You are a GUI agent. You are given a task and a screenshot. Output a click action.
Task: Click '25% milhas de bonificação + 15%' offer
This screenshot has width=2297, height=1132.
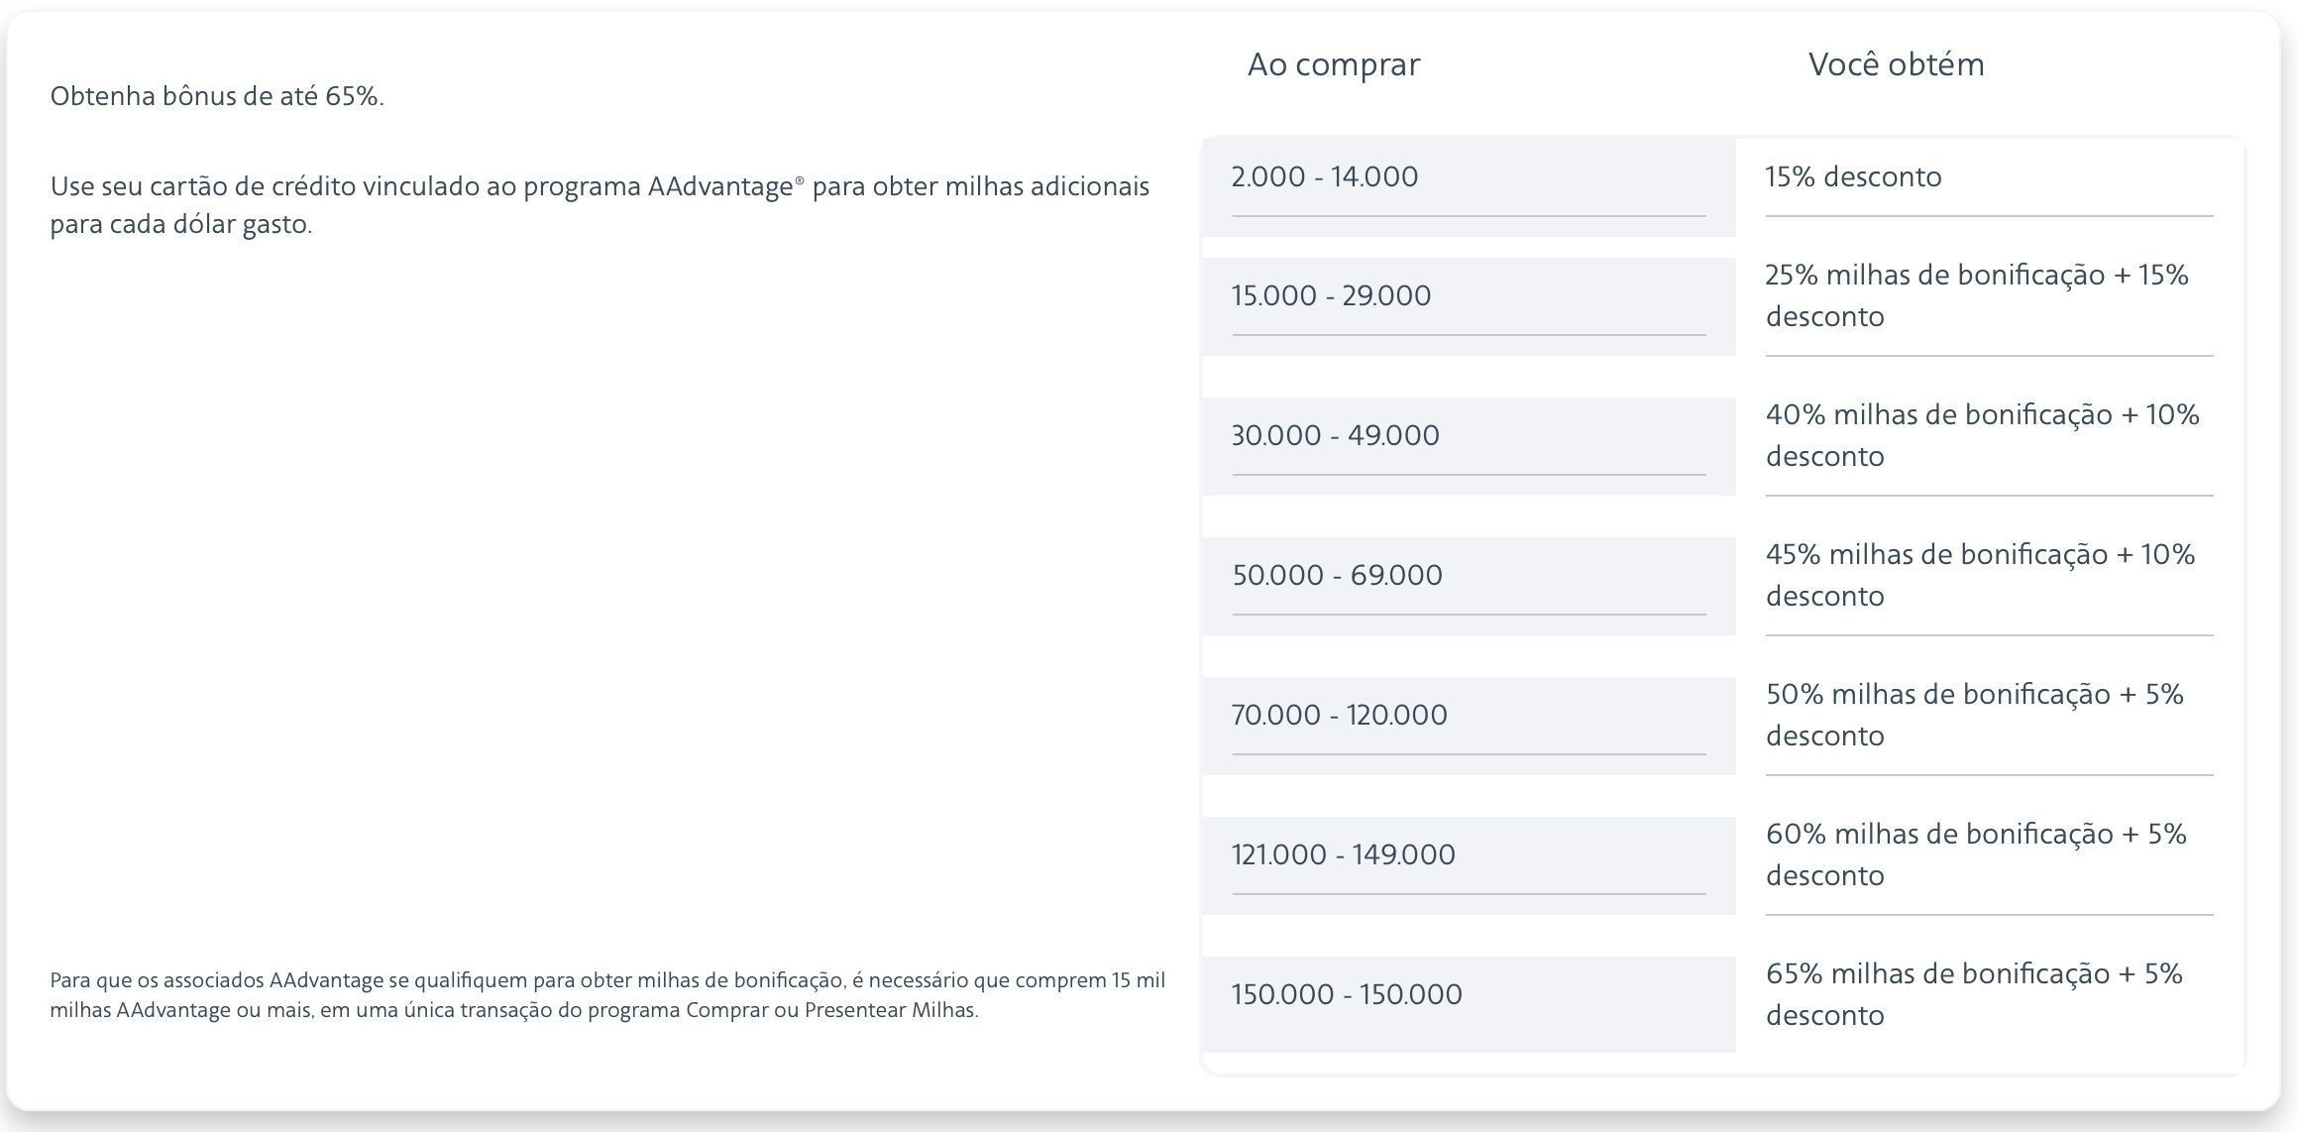pos(1977,295)
